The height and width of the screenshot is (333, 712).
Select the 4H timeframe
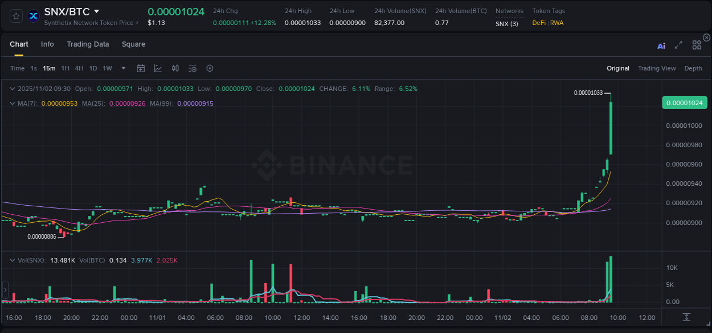(79, 68)
